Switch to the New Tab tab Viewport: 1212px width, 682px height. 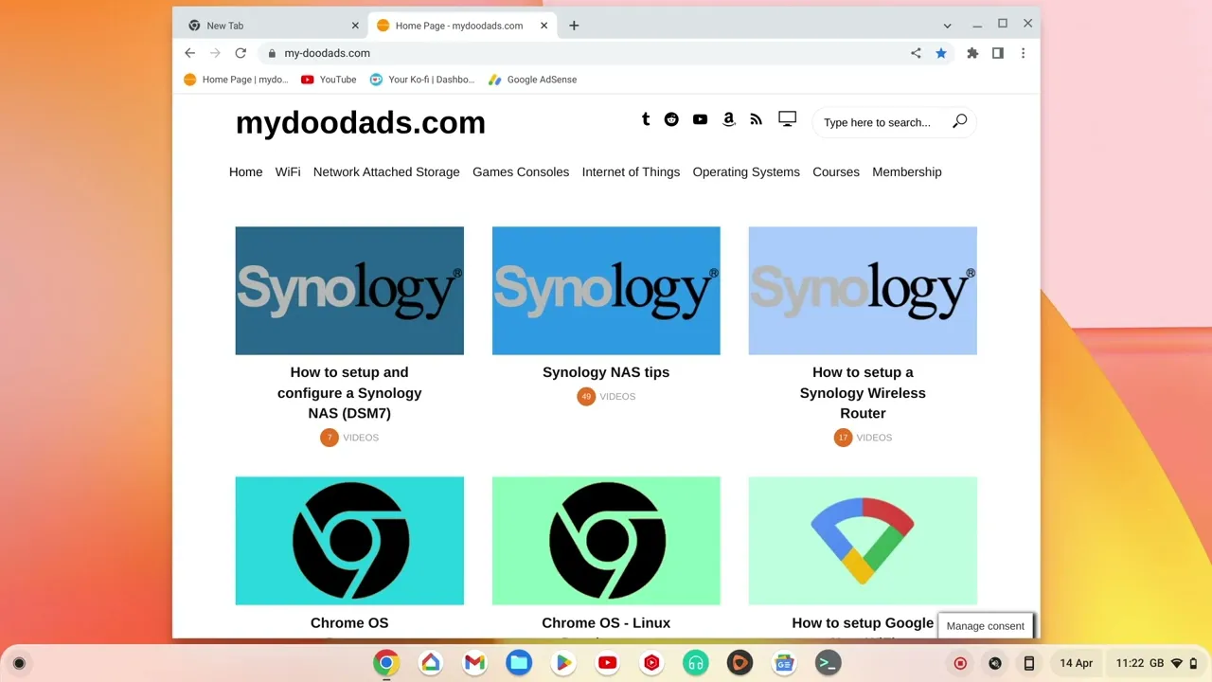tap(272, 26)
